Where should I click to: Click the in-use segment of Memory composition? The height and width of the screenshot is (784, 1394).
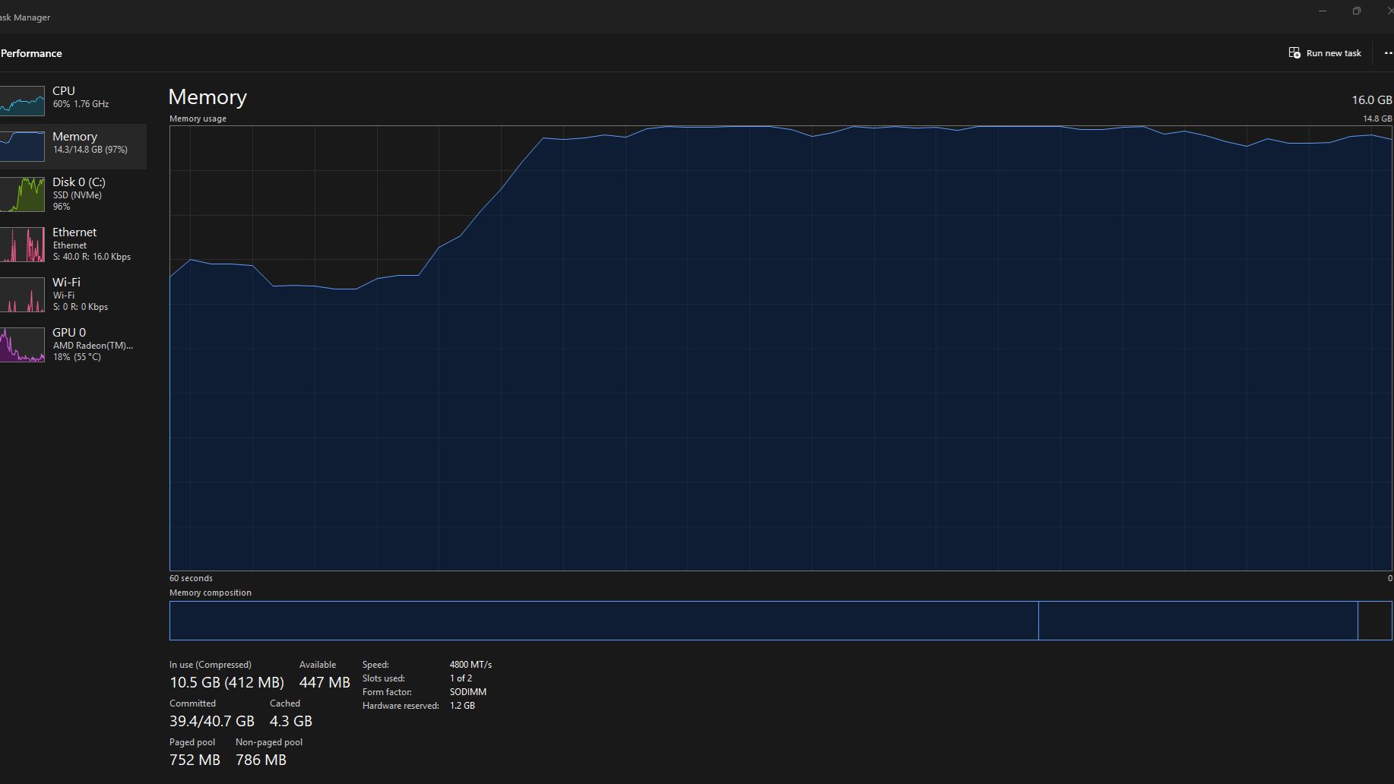pos(604,621)
